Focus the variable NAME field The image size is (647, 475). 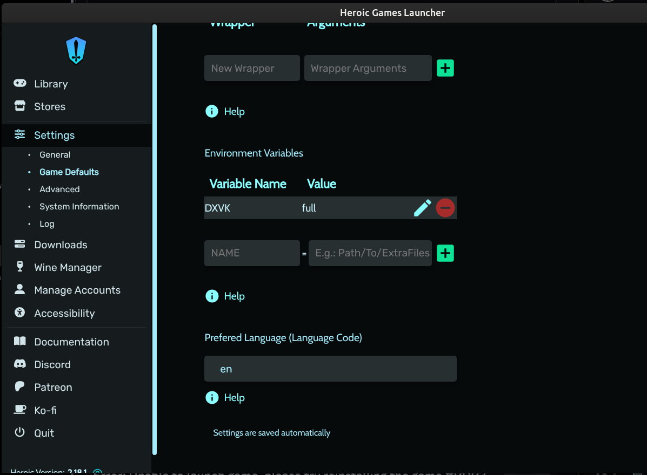252,253
